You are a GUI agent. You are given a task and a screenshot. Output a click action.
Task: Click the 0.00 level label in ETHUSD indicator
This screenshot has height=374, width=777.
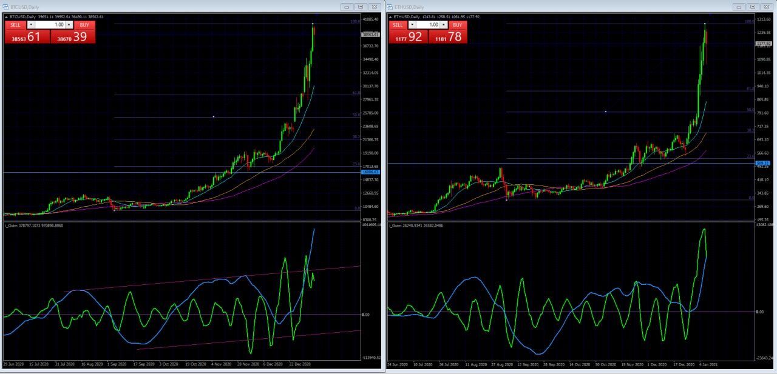759,312
